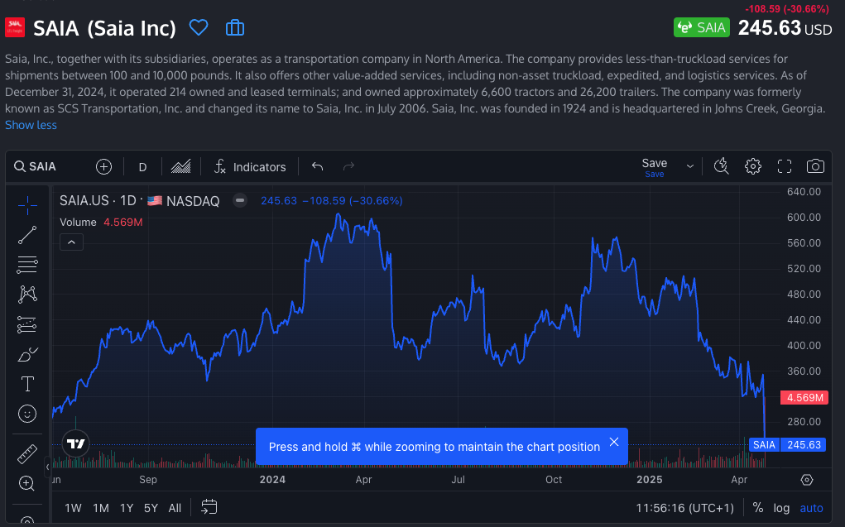Click the Show less link

pos(31,125)
